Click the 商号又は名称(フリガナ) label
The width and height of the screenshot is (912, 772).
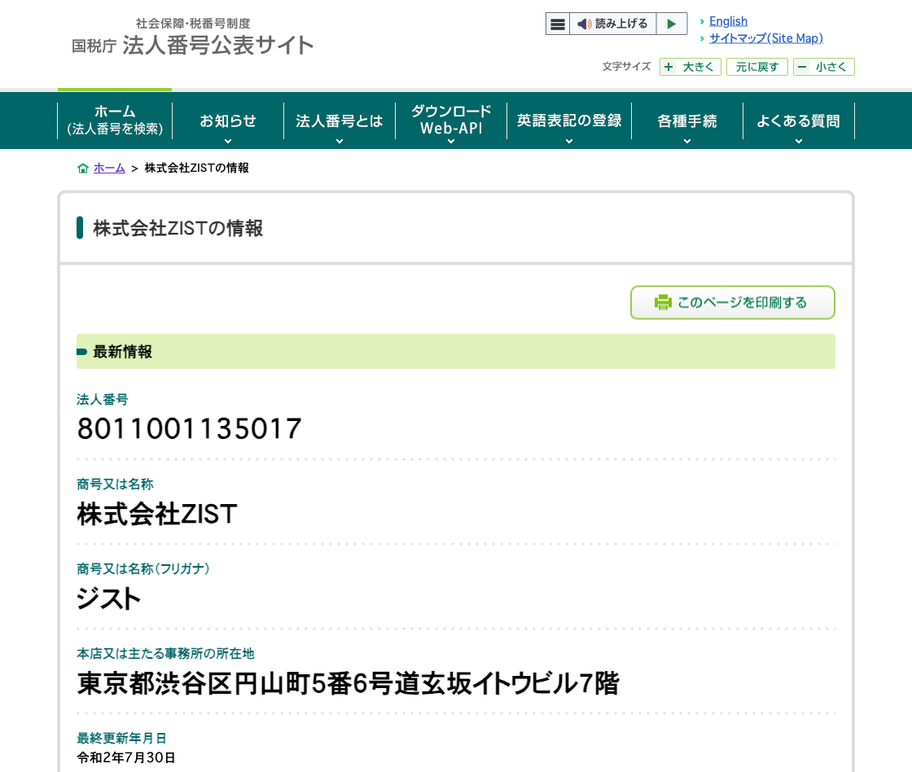click(143, 568)
